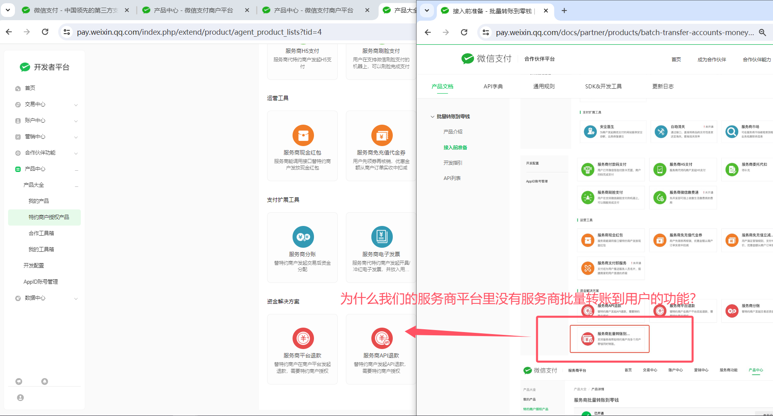773x416 pixels.
Task: Open AppID账号管理 in the developer platform sidebar
Action: [x=41, y=282]
